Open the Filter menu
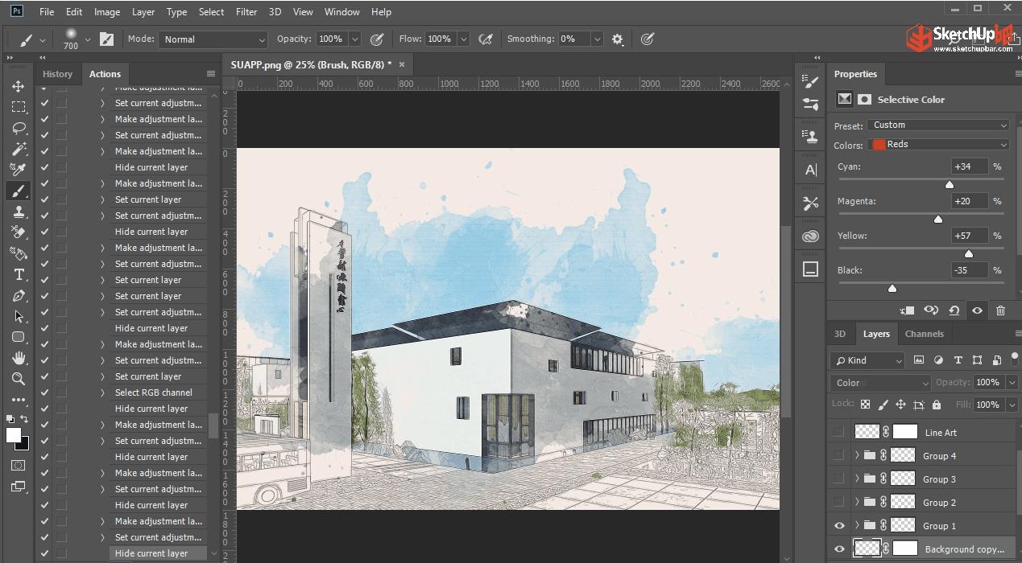Screen dimensions: 1022x563 (246, 12)
